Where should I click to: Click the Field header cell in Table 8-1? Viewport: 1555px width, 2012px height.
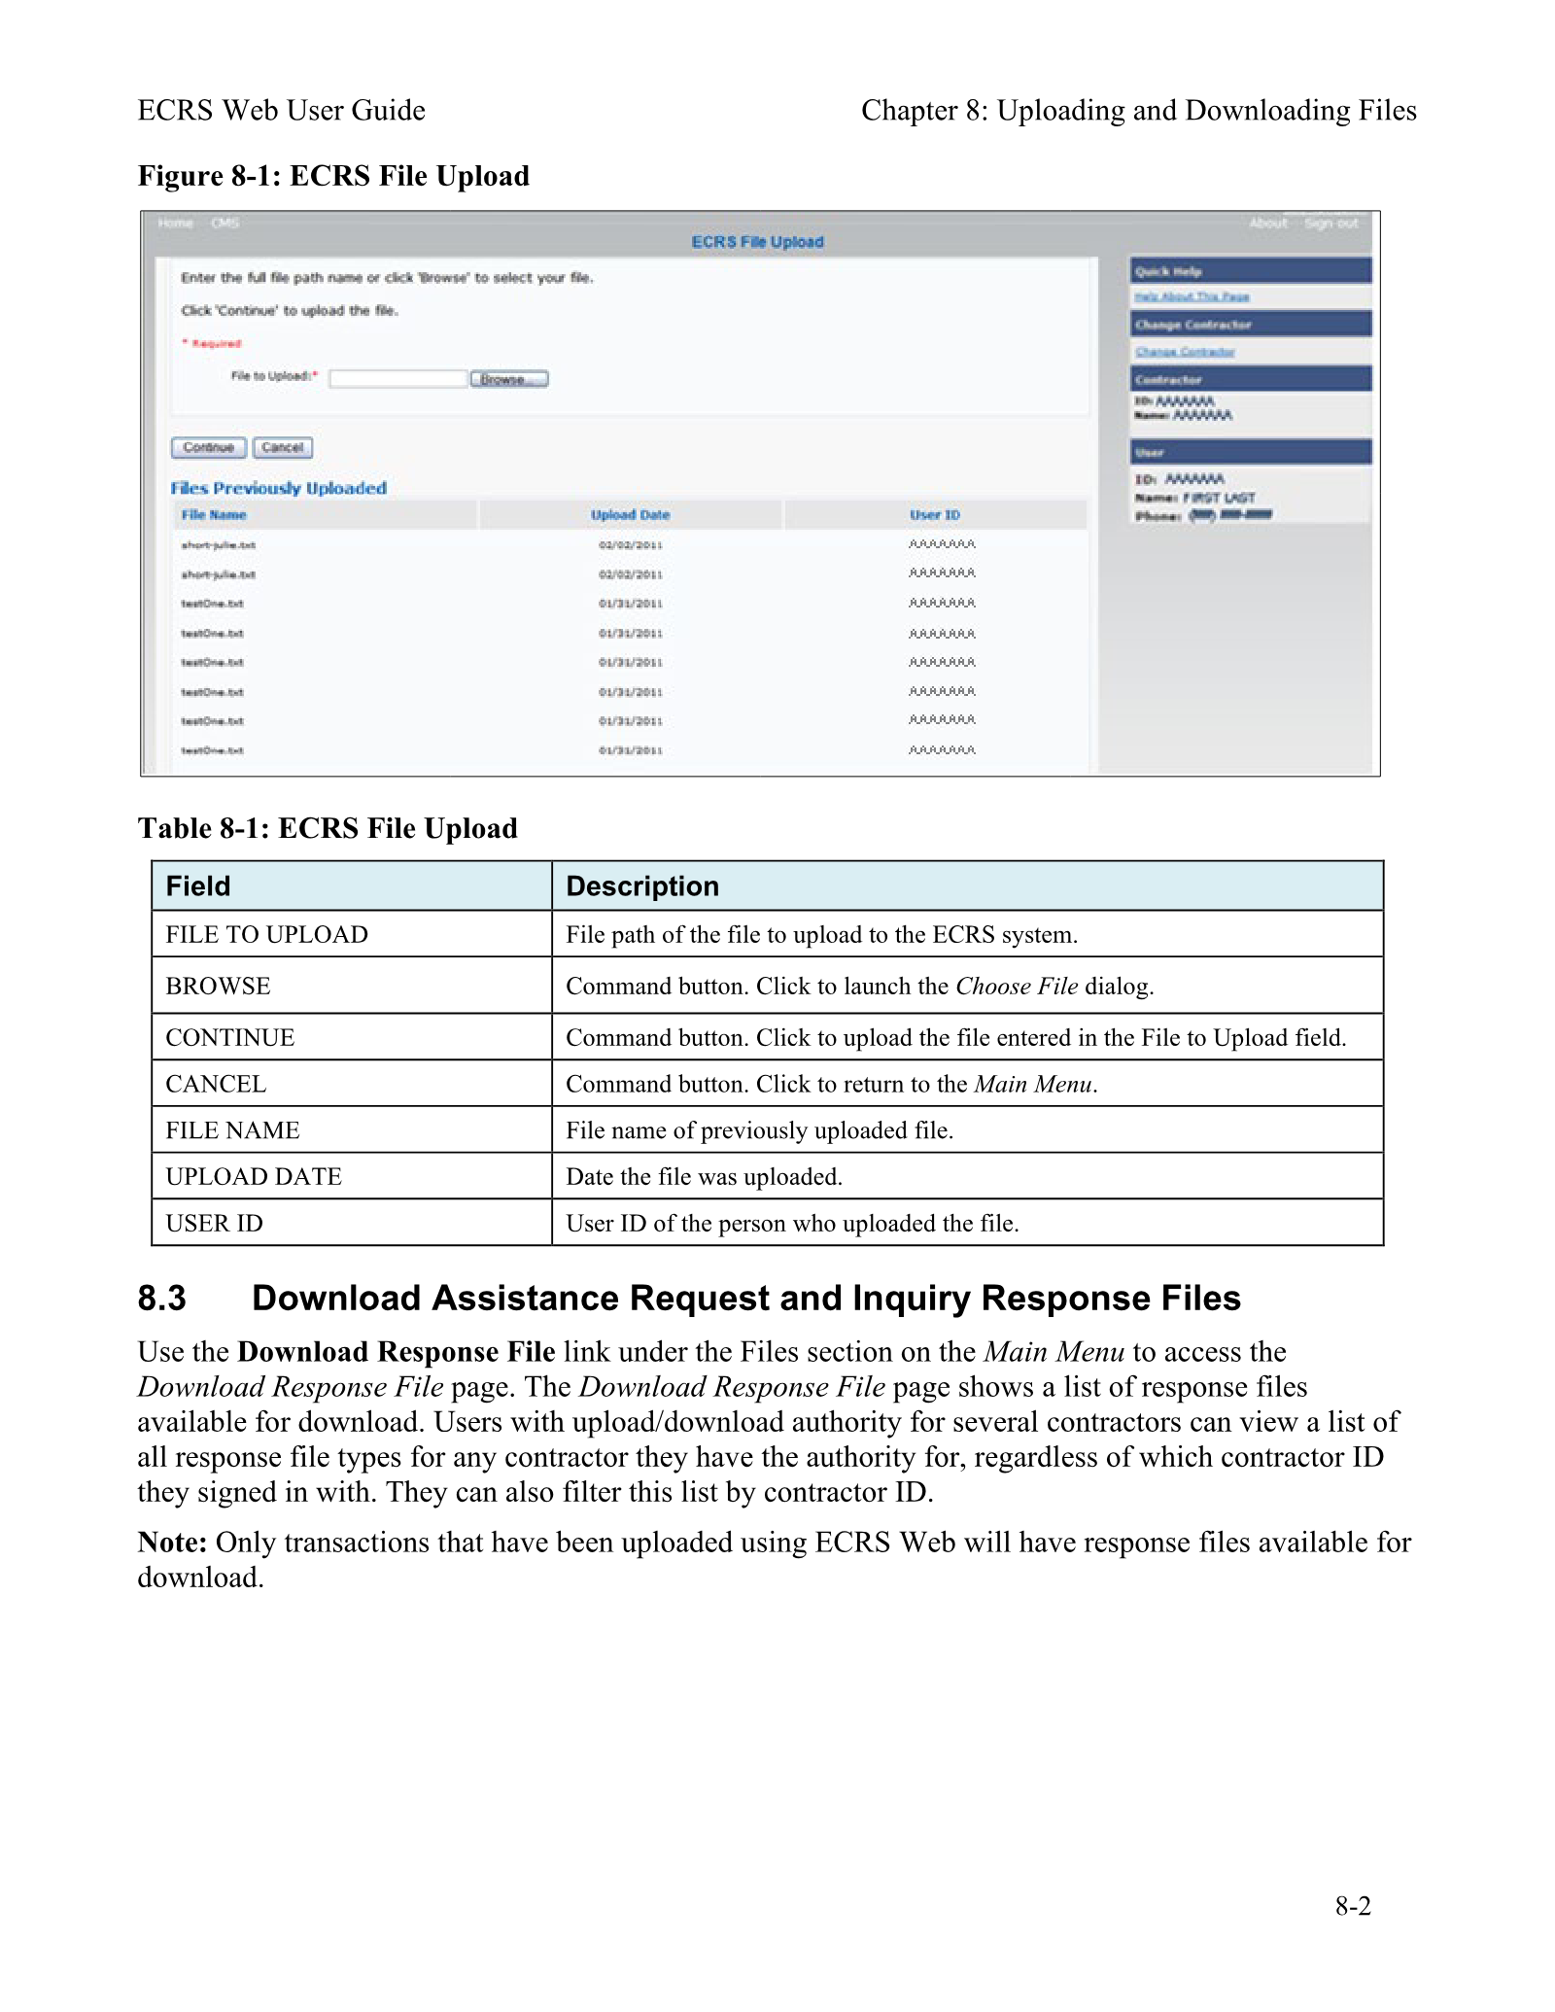click(x=352, y=885)
